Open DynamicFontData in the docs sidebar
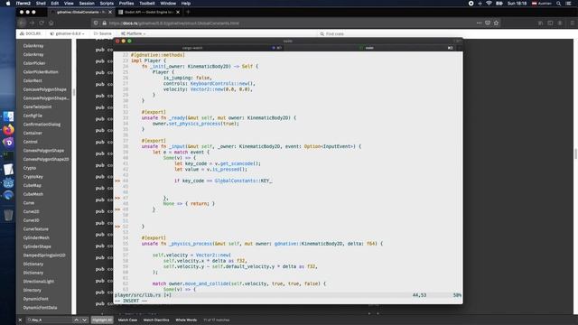The width and height of the screenshot is (578, 325). [40, 307]
